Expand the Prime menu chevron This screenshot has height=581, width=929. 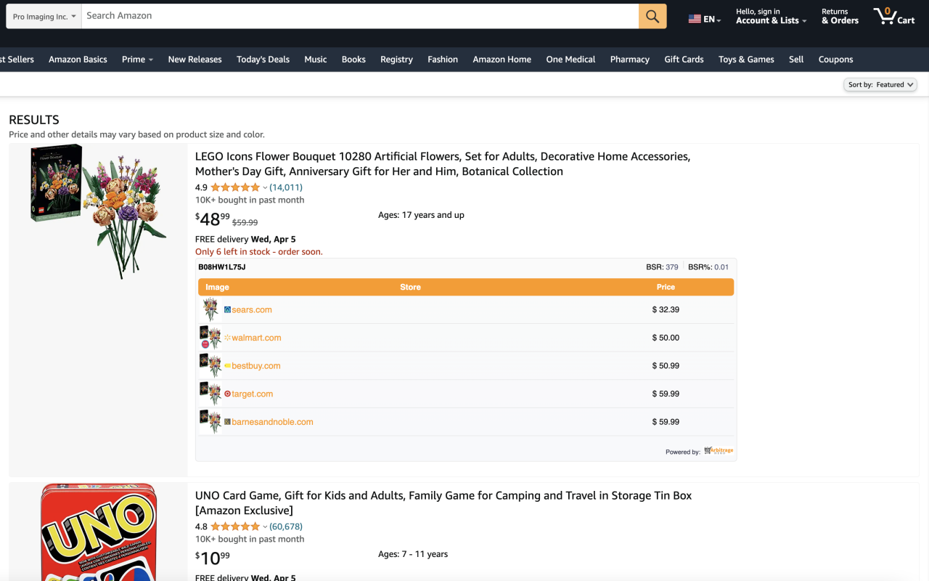click(x=149, y=59)
